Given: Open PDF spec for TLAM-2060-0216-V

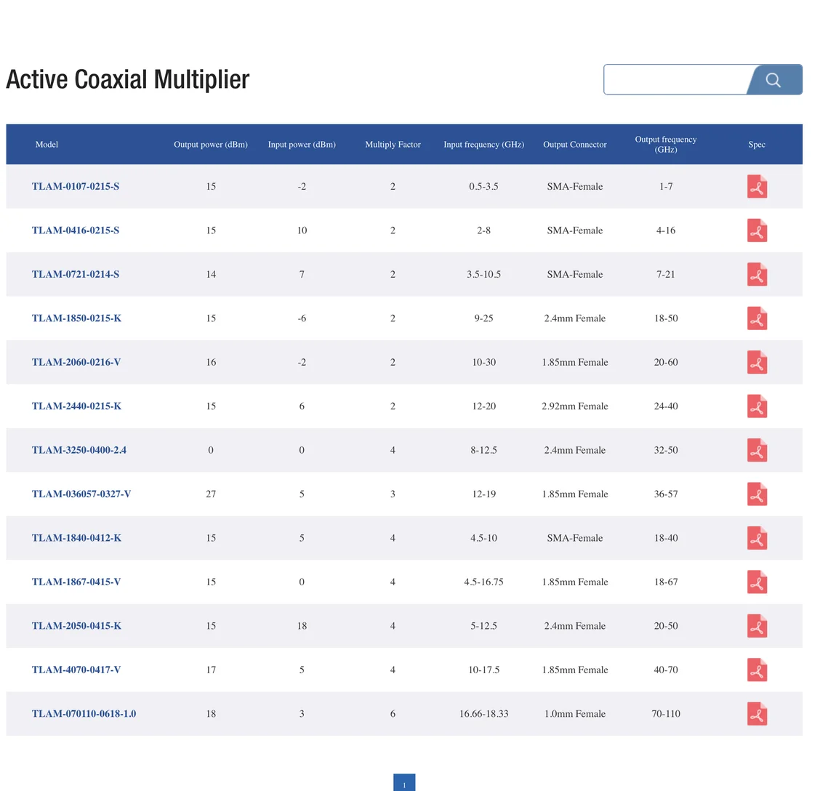Looking at the screenshot, I should (757, 363).
